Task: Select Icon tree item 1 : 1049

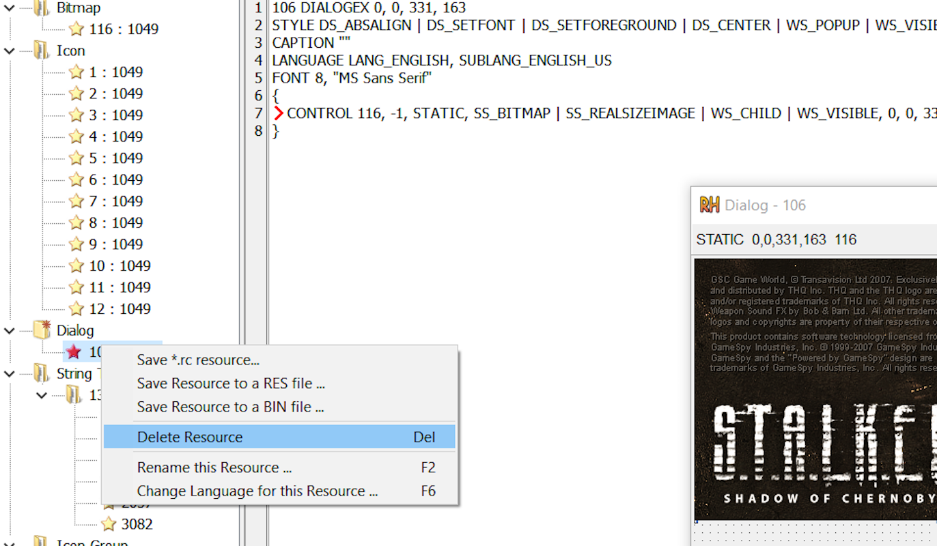Action: pos(115,72)
